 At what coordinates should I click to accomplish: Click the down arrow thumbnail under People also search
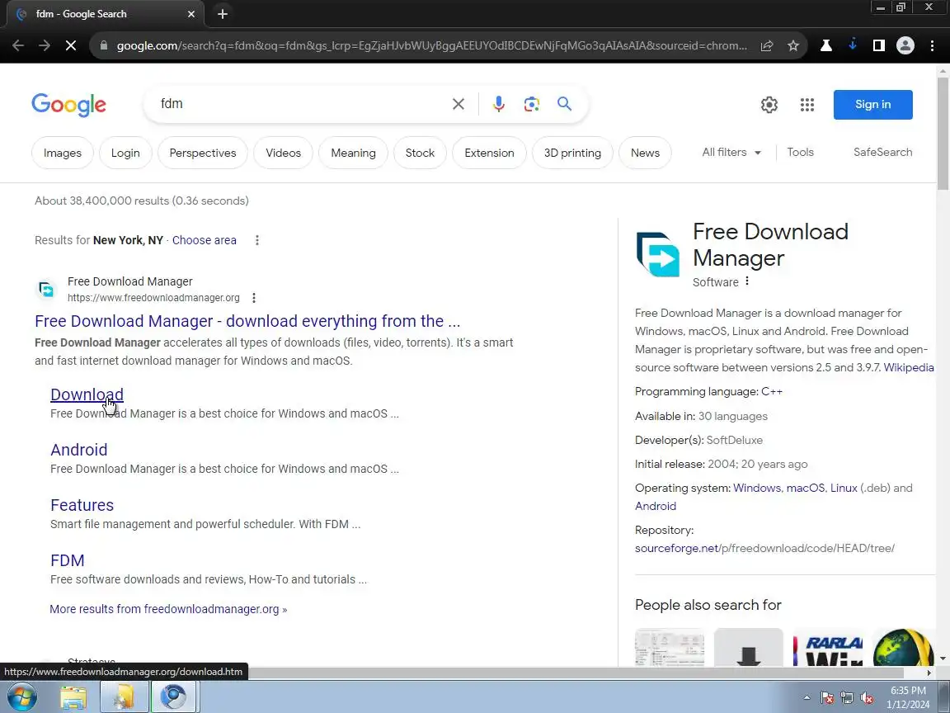(748, 648)
